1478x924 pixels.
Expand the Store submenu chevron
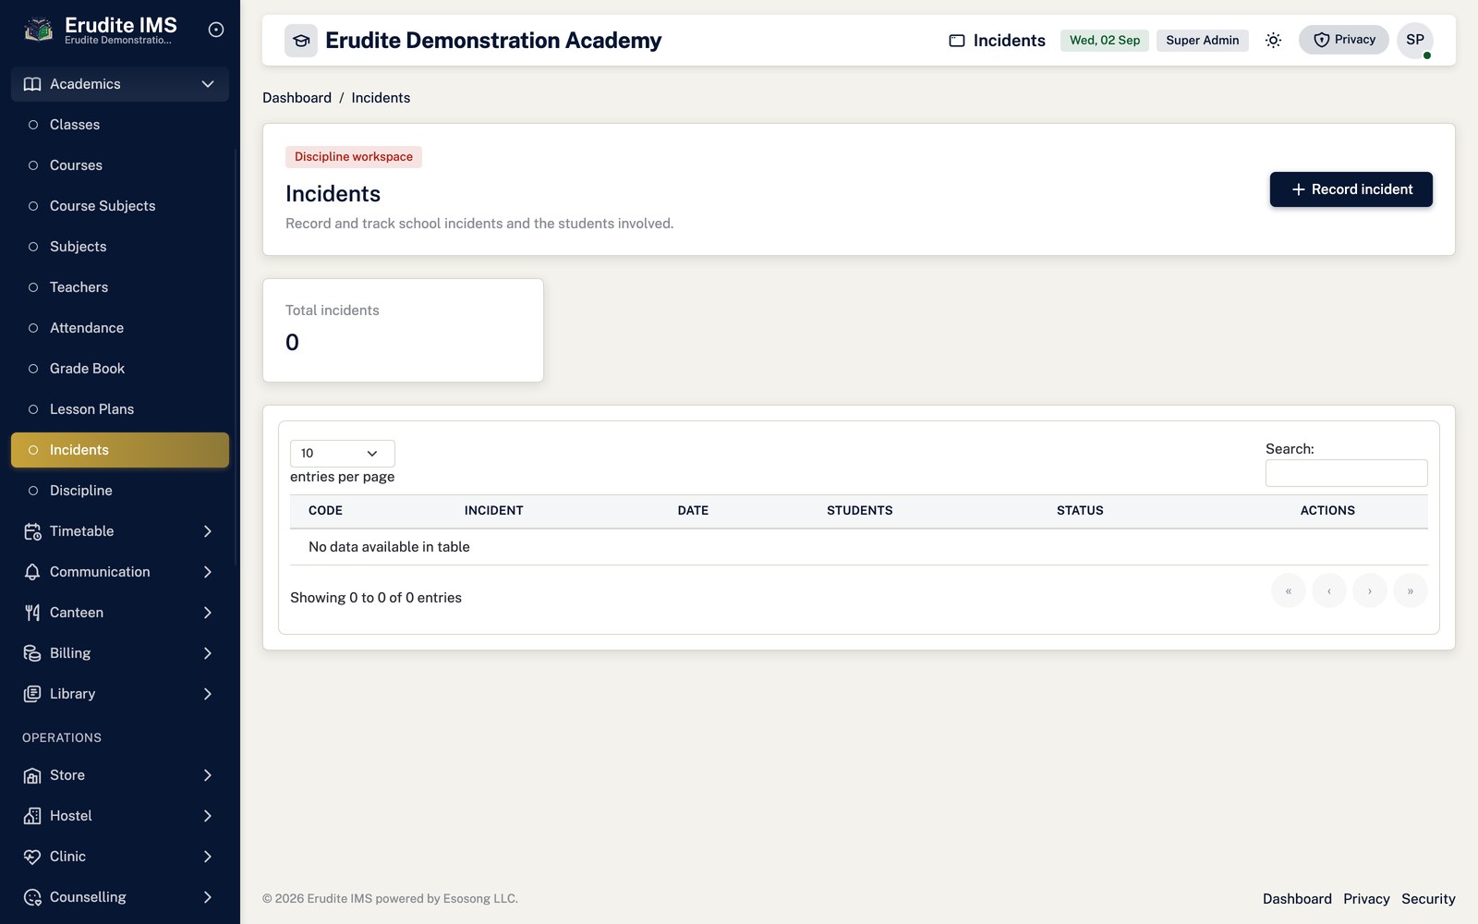pyautogui.click(x=208, y=775)
